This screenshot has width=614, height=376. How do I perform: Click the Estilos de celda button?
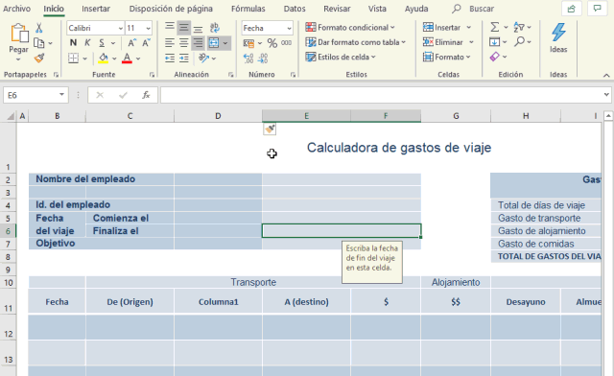[341, 58]
